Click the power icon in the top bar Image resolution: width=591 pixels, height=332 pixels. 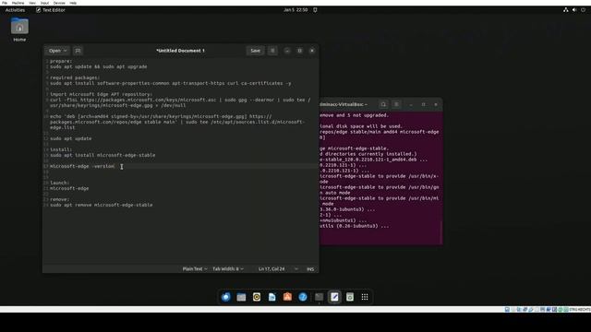(583, 10)
